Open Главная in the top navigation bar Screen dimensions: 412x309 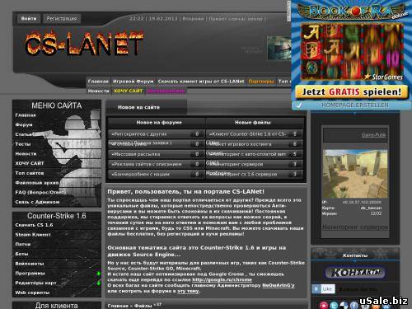point(98,82)
